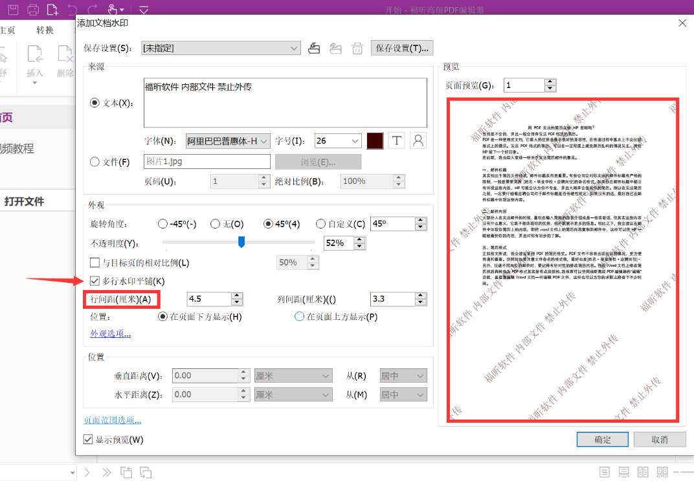Click the user profile icon beside font
Viewport: 694px width, 481px height.
[x=418, y=140]
